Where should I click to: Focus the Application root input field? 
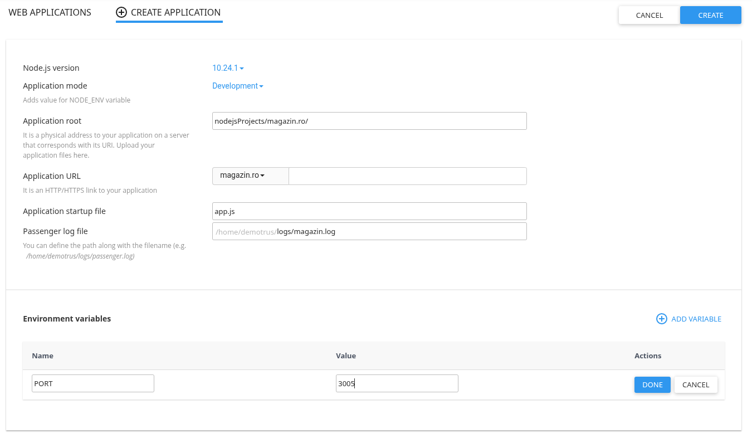369,121
